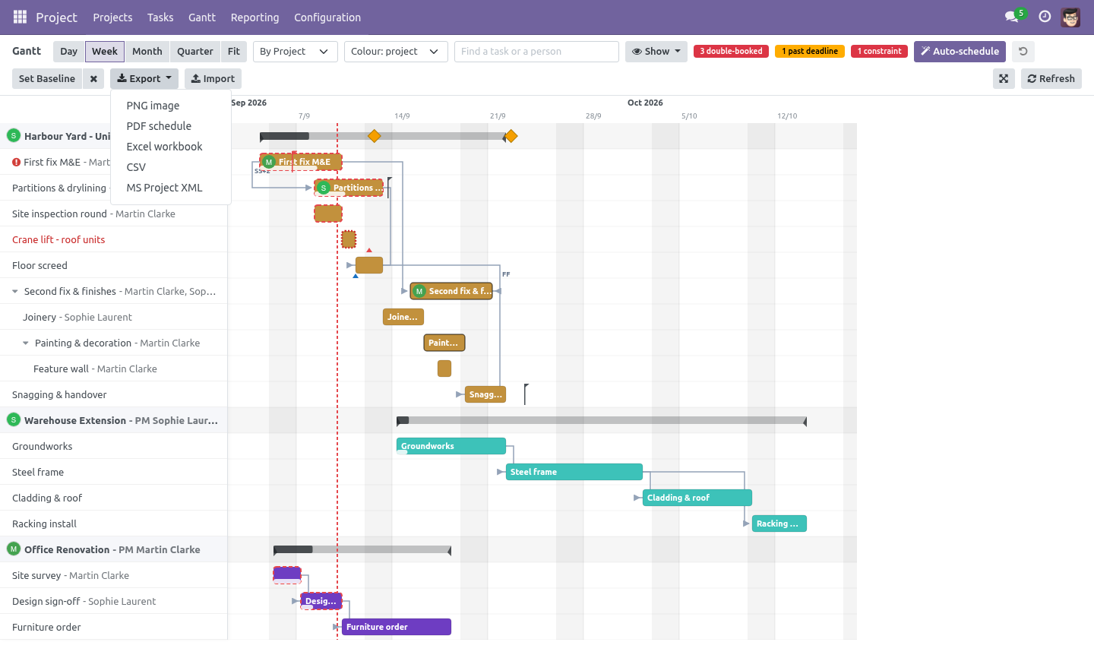Click the Refresh button
This screenshot has height=658, width=1094.
click(1051, 79)
